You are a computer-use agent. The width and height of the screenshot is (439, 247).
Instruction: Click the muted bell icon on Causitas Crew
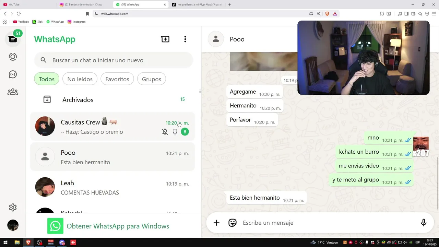[x=165, y=132]
